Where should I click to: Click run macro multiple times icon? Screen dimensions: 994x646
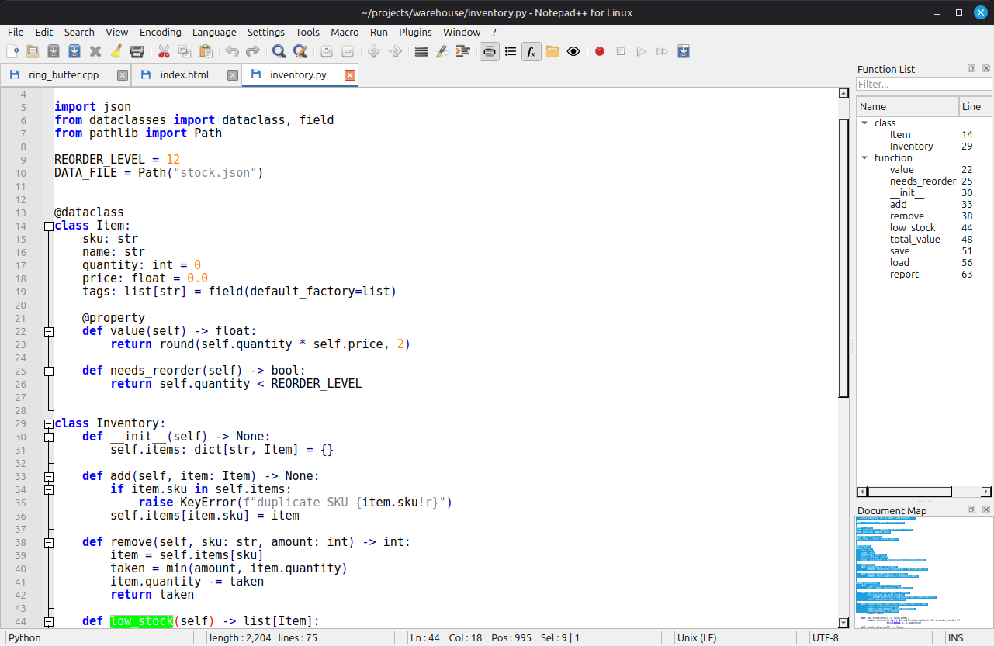pyautogui.click(x=663, y=51)
